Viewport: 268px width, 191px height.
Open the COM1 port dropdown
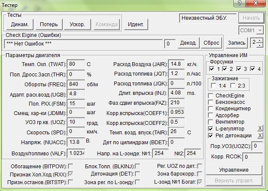260,30
